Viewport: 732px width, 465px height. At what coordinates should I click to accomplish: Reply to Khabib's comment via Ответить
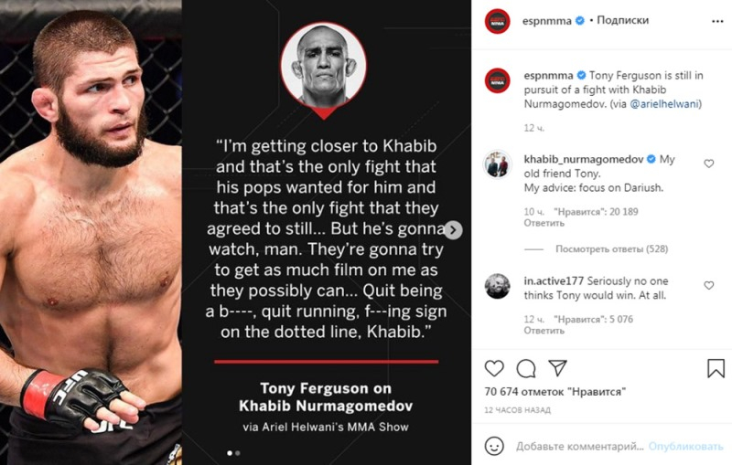coord(543,222)
